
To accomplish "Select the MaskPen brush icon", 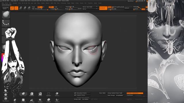I will (40, 94).
